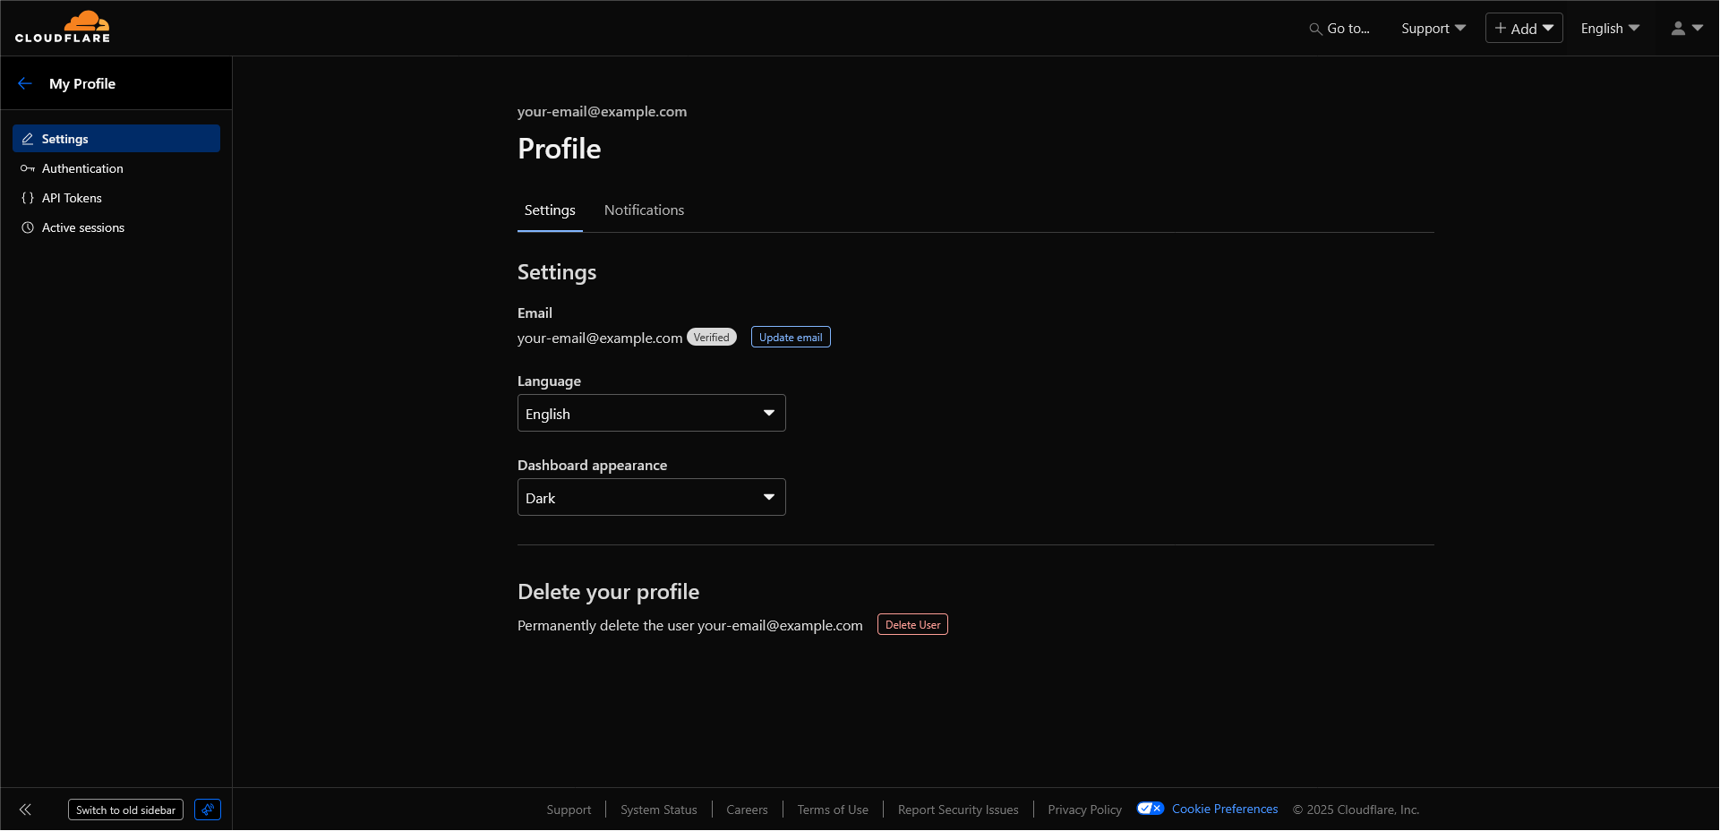Open the Cookie Preferences link
The height and width of the screenshot is (831, 1720).
1225,809
